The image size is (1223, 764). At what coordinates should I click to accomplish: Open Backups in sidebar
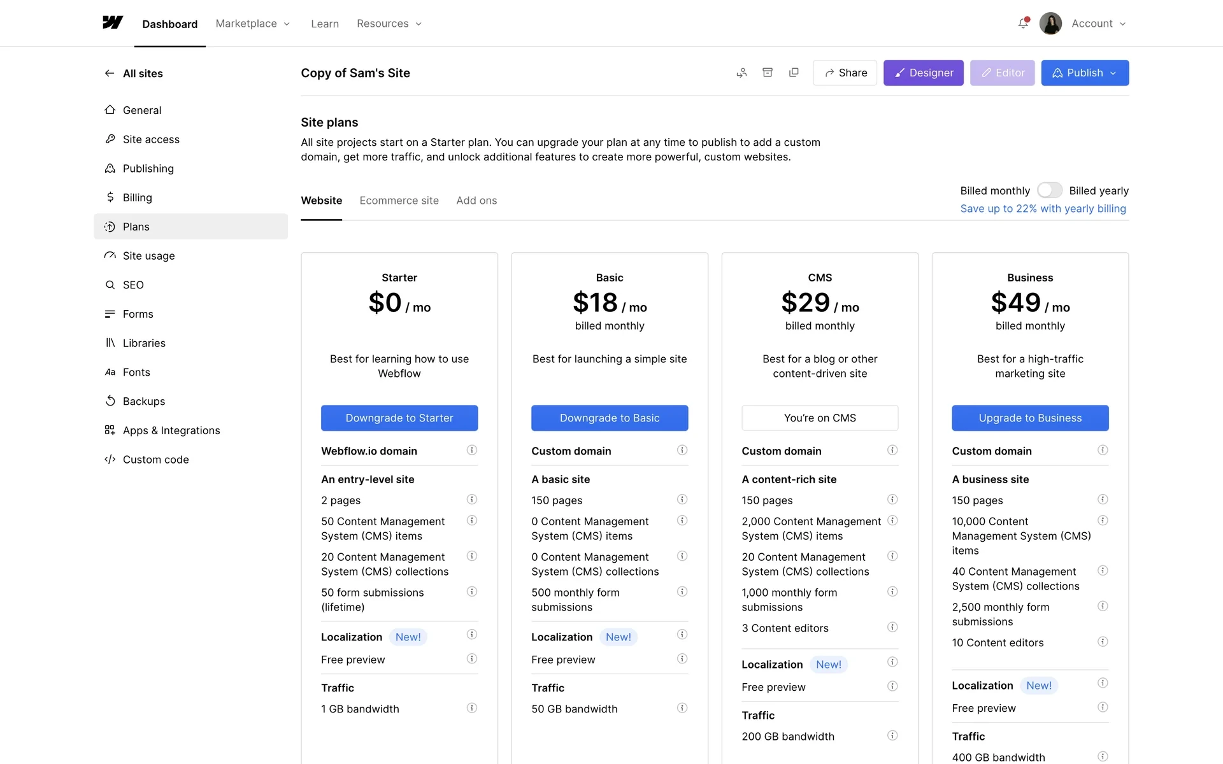(190, 401)
